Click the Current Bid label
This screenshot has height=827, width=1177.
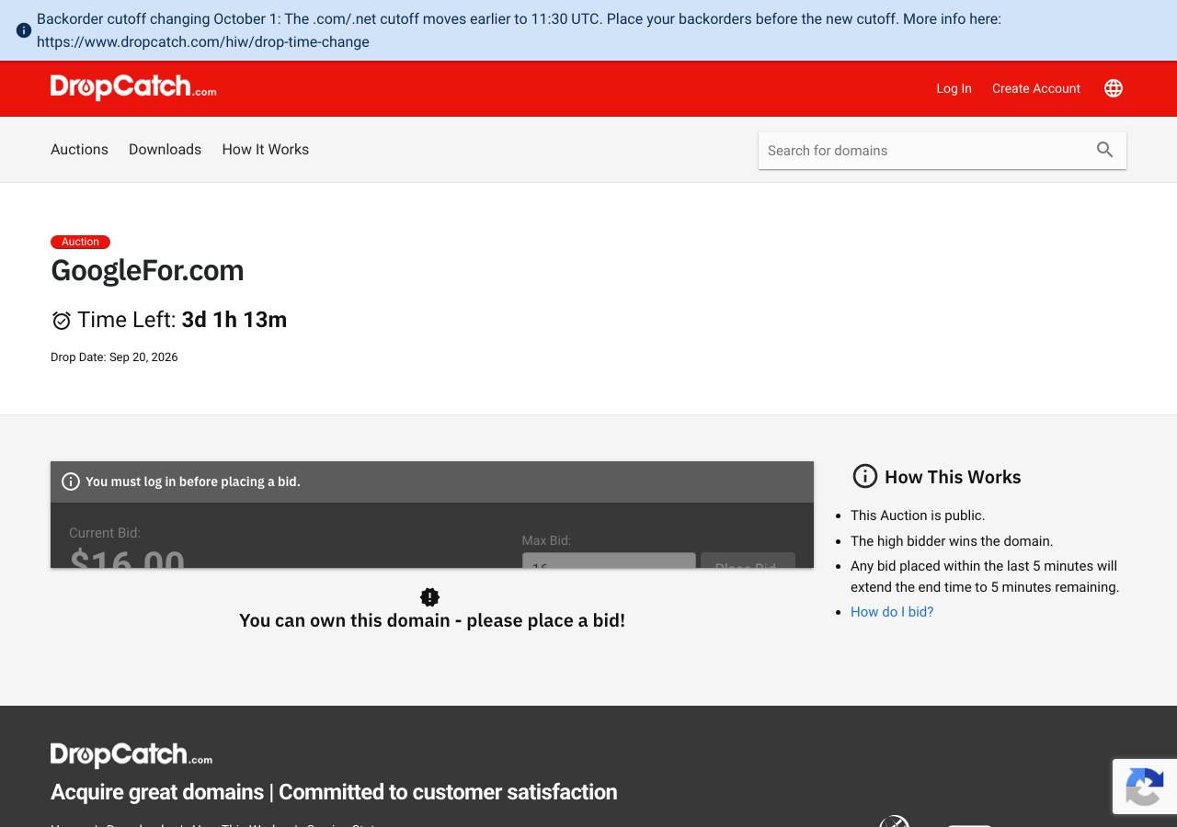[105, 533]
